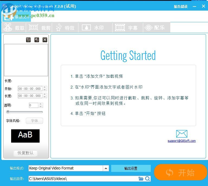Select the 特效 effects tab

coord(65,28)
